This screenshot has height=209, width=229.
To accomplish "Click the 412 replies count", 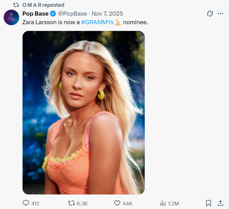I will tap(35, 204).
